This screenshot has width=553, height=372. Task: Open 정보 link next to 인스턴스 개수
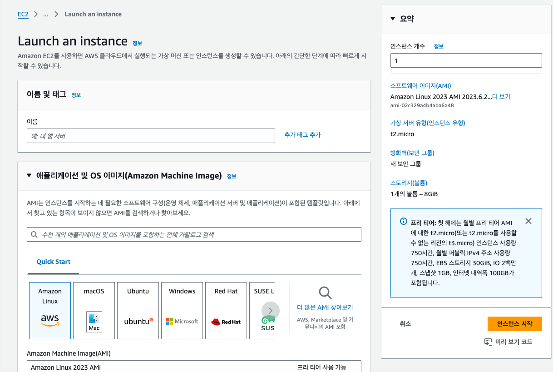pyautogui.click(x=439, y=46)
